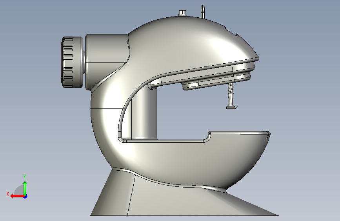Screen dimensions: 340x221
Task: Select the small round knob atop the housing
Action: 183,13
